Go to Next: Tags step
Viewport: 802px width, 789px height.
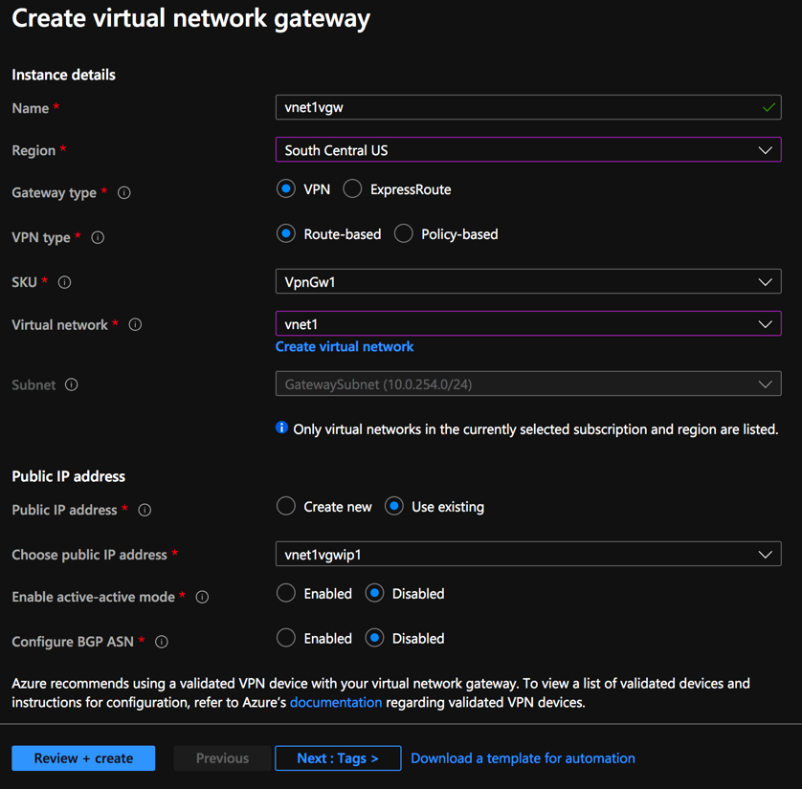tap(338, 758)
